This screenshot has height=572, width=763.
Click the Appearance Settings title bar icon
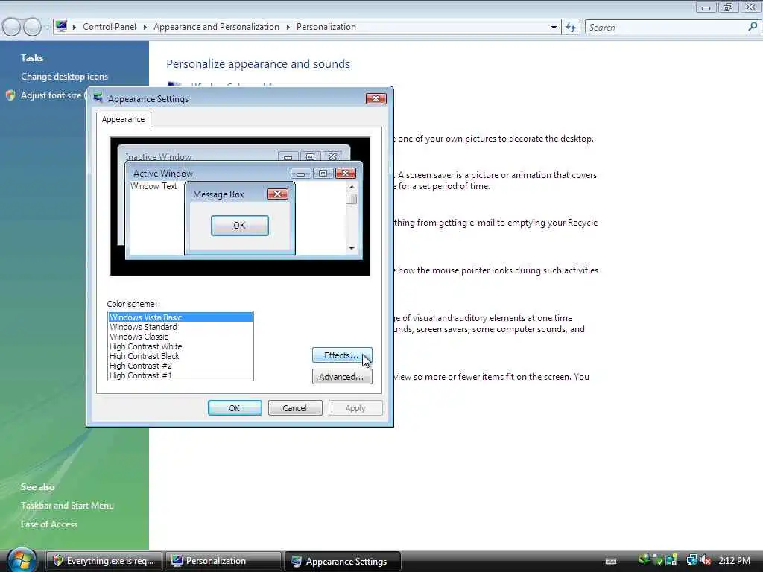[98, 98]
